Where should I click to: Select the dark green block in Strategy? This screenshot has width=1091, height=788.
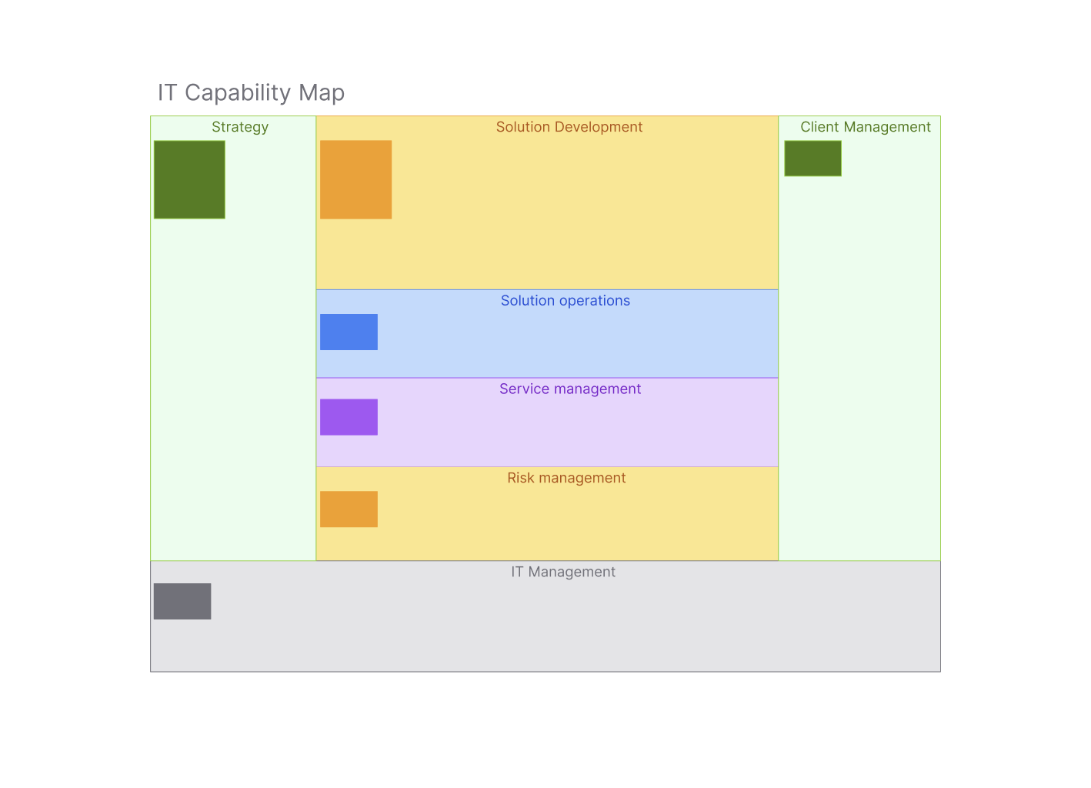click(189, 179)
